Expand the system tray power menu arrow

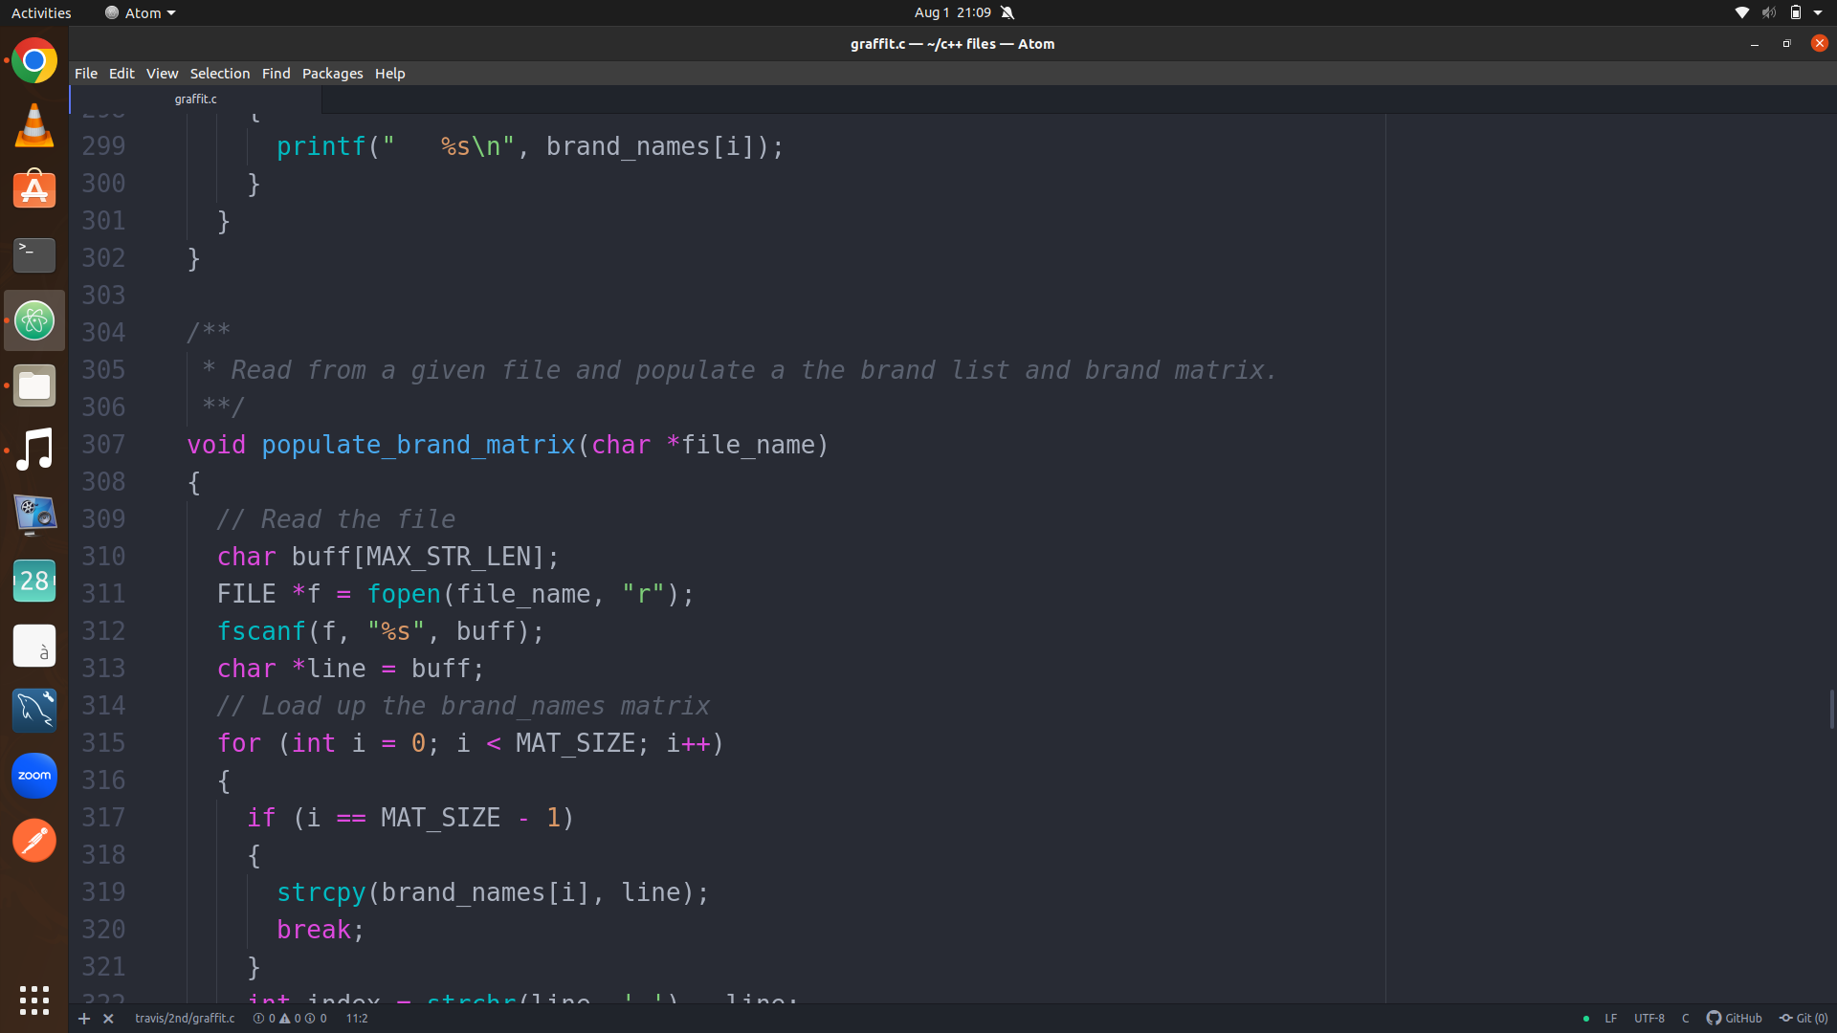click(1818, 12)
